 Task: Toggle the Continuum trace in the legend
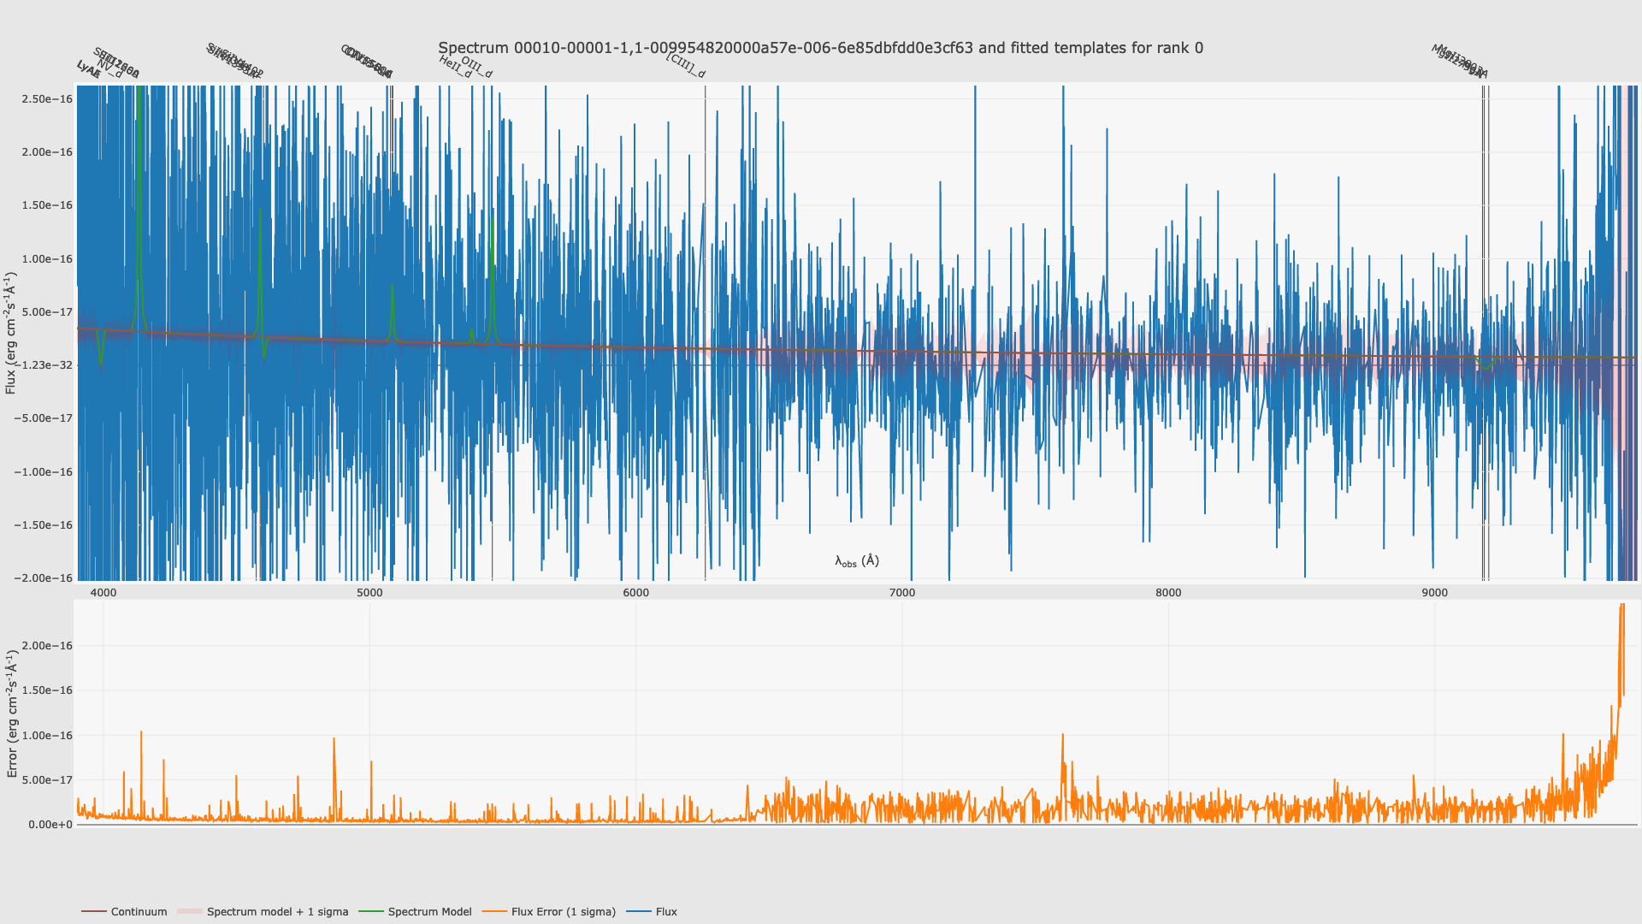pos(139,912)
